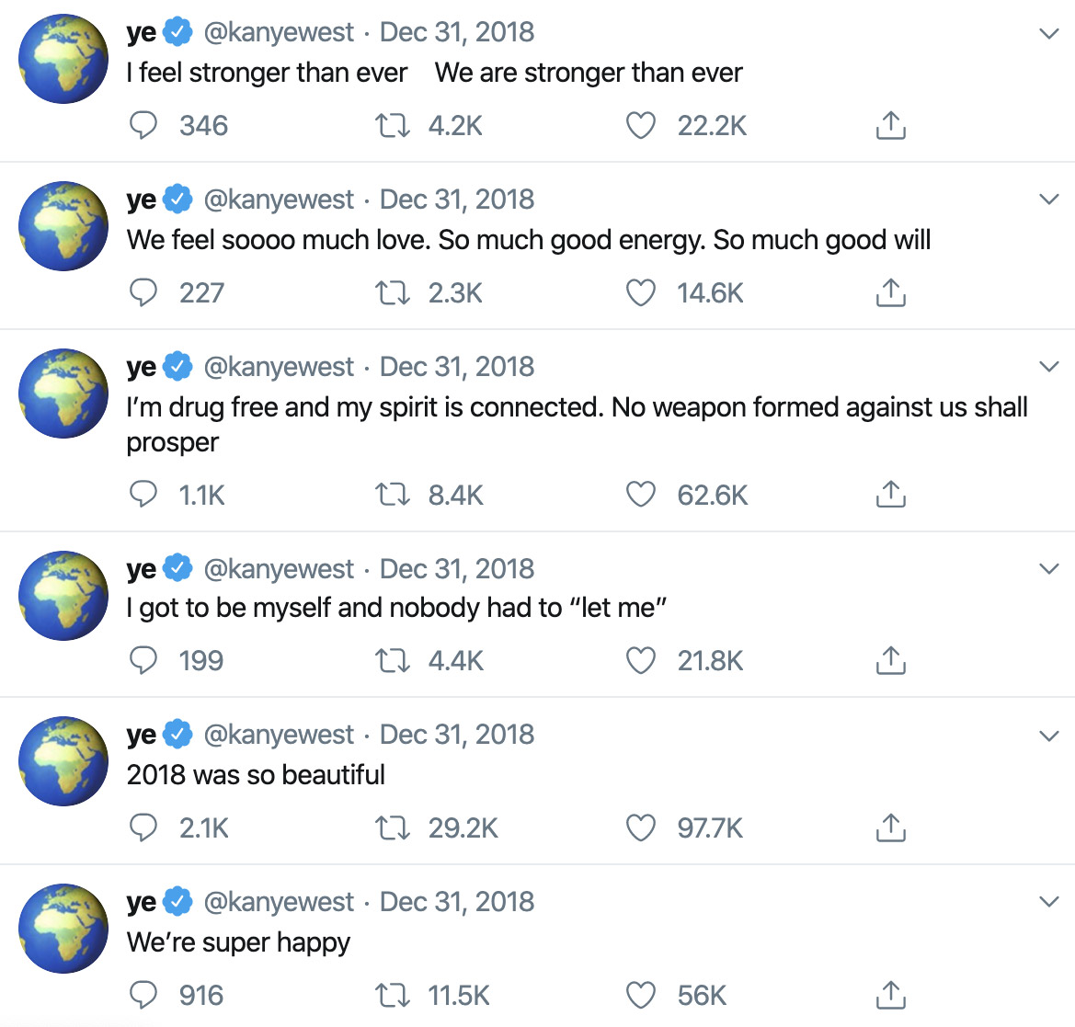Share the "We're super happy" tweet
The width and height of the screenshot is (1075, 1027).
[x=890, y=995]
